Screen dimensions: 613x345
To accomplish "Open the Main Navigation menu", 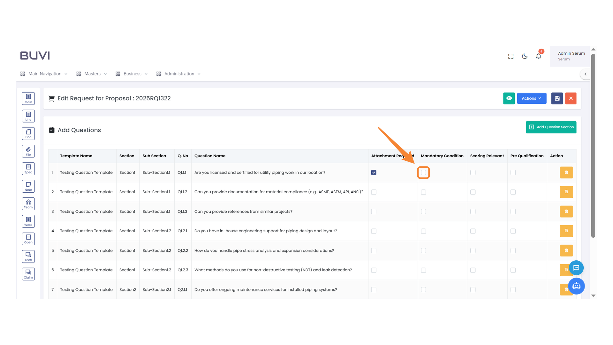I will [x=44, y=74].
